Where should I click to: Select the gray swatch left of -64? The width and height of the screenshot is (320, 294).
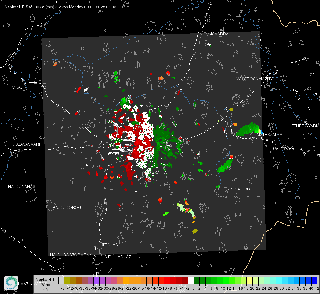click(x=61, y=280)
